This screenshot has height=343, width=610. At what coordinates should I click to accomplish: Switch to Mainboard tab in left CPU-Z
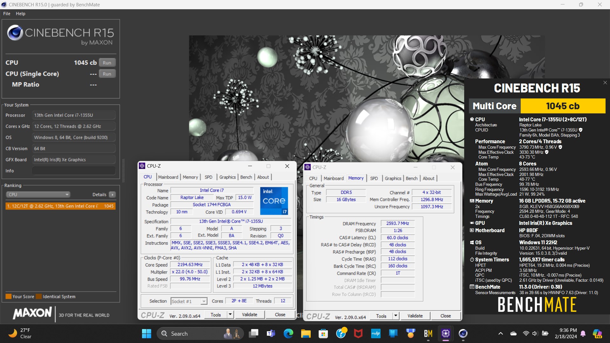[x=168, y=177]
